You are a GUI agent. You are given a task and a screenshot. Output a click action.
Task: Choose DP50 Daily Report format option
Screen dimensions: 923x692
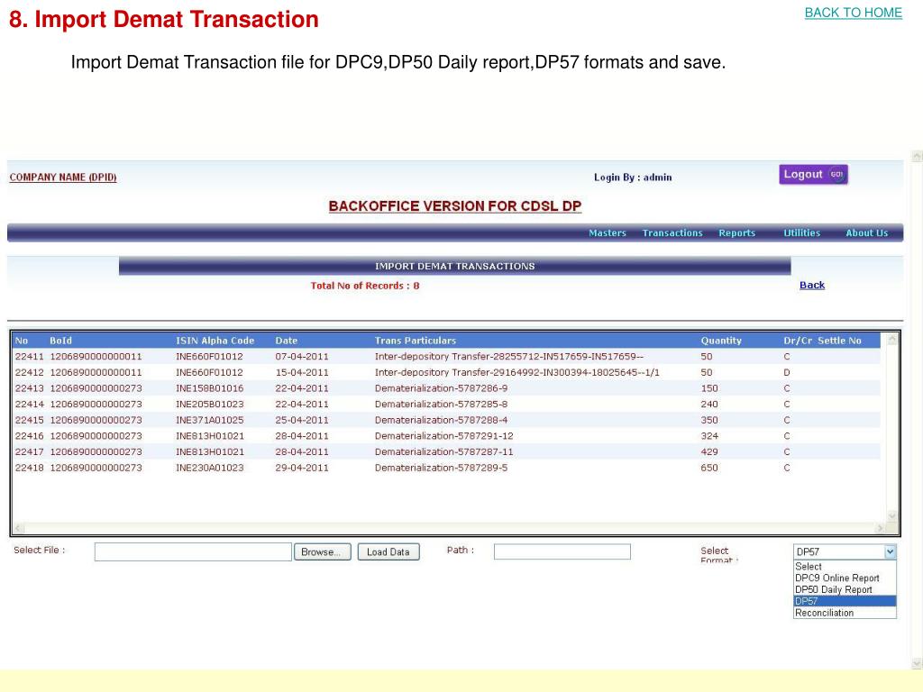tap(845, 589)
